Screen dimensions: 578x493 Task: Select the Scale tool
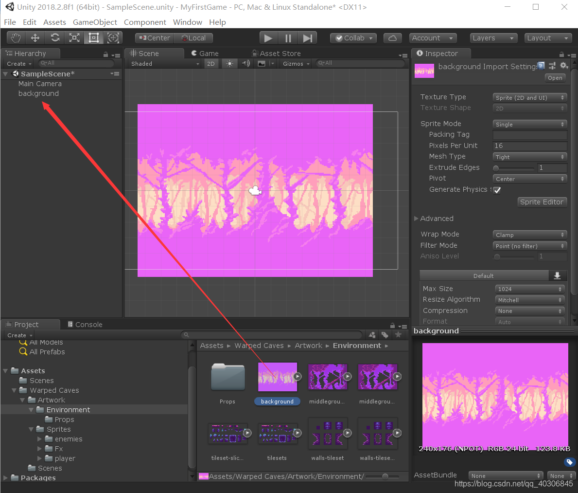74,38
